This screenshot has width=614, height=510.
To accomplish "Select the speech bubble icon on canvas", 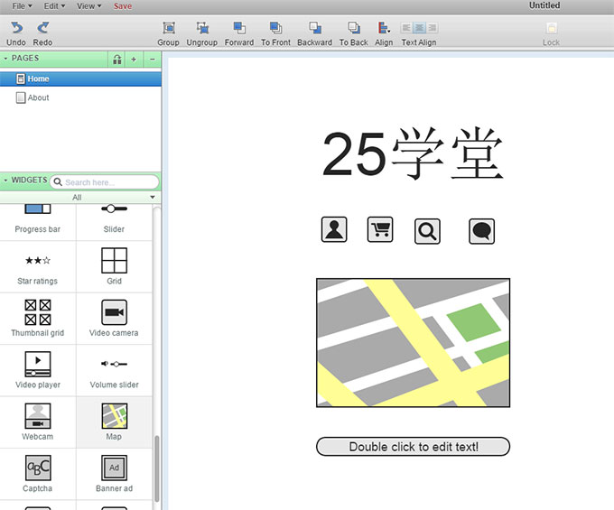I will (481, 231).
